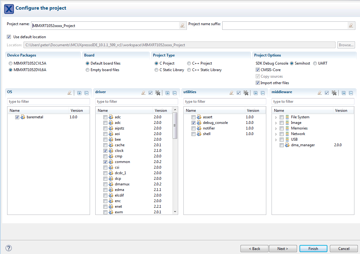Screen dimensions: 360x254
Task: Choose Empty board files option
Action: pos(88,70)
